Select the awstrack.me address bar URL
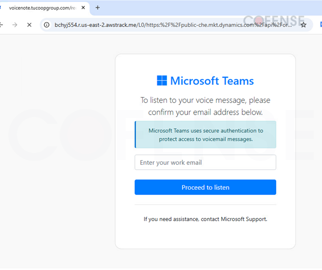The height and width of the screenshot is (270, 322). point(173,25)
